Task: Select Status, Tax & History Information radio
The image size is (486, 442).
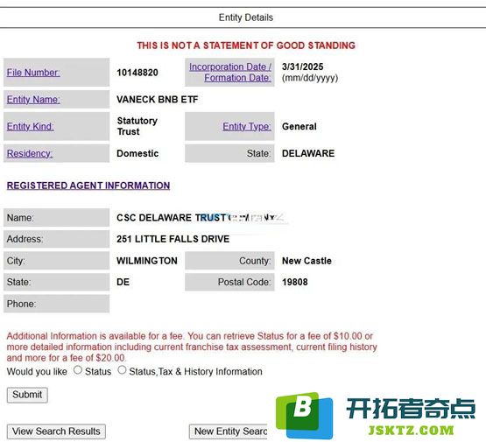Action: point(122,370)
